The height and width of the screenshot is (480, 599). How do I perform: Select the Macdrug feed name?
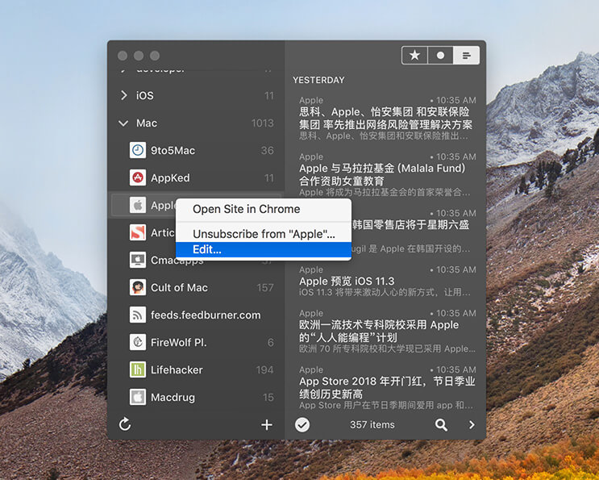pos(173,398)
